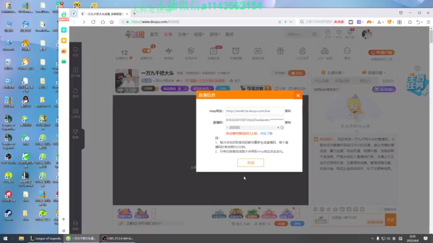Click the browser refresh button
This screenshot has width=433, height=243.
93,22
